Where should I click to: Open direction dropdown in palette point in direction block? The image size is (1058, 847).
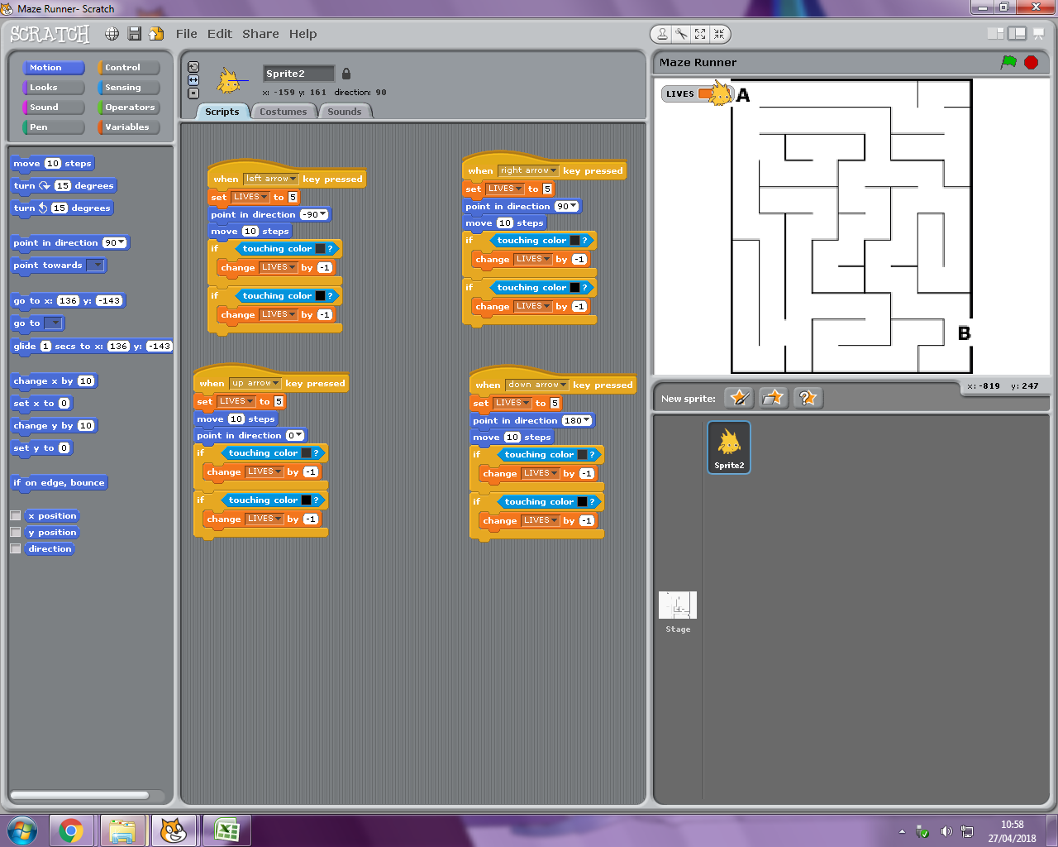(x=122, y=242)
